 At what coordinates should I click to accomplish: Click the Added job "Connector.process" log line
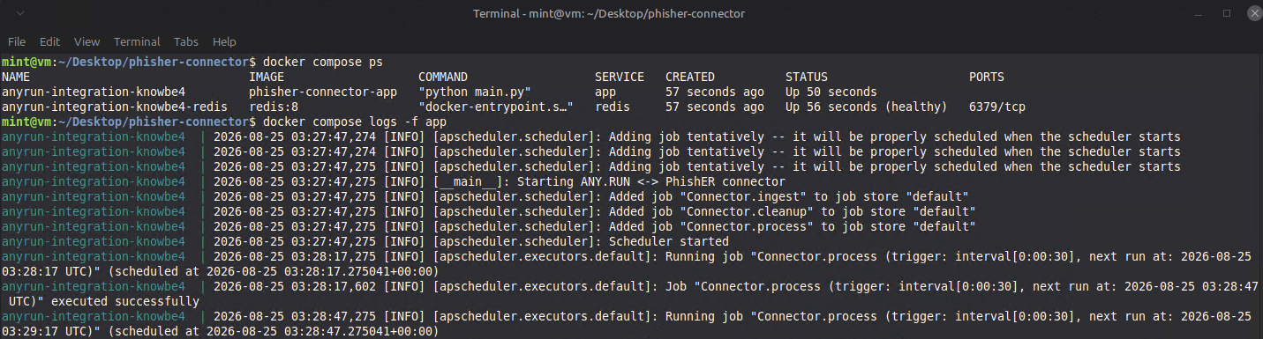coord(793,226)
